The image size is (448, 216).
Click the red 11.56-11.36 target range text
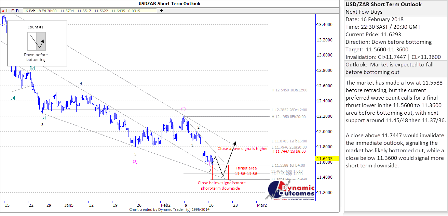246,174
